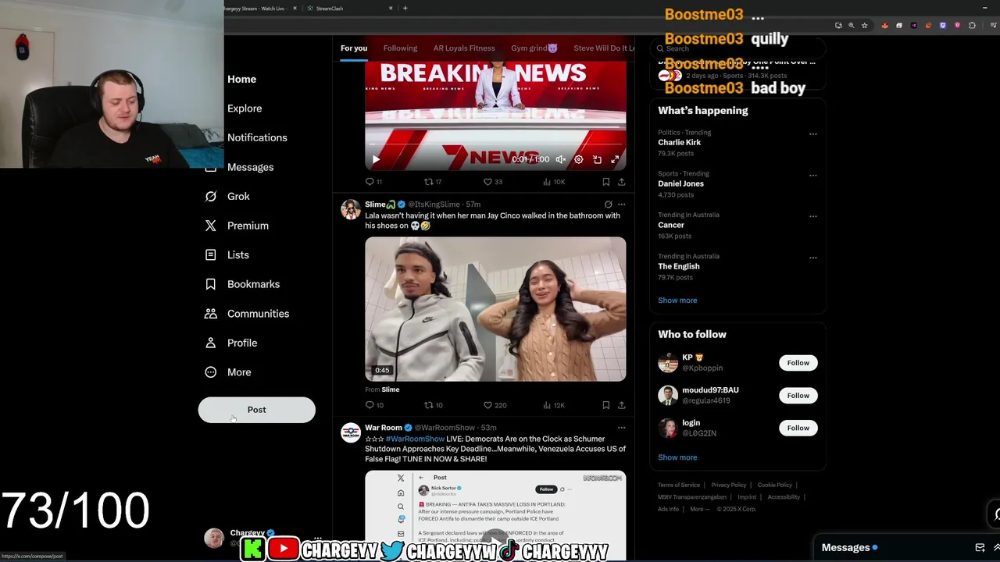The height and width of the screenshot is (562, 1000).
Task: Click the Search input field
Action: point(737,48)
